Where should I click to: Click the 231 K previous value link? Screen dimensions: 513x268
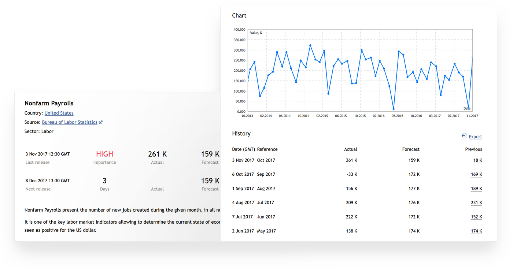pyautogui.click(x=476, y=202)
